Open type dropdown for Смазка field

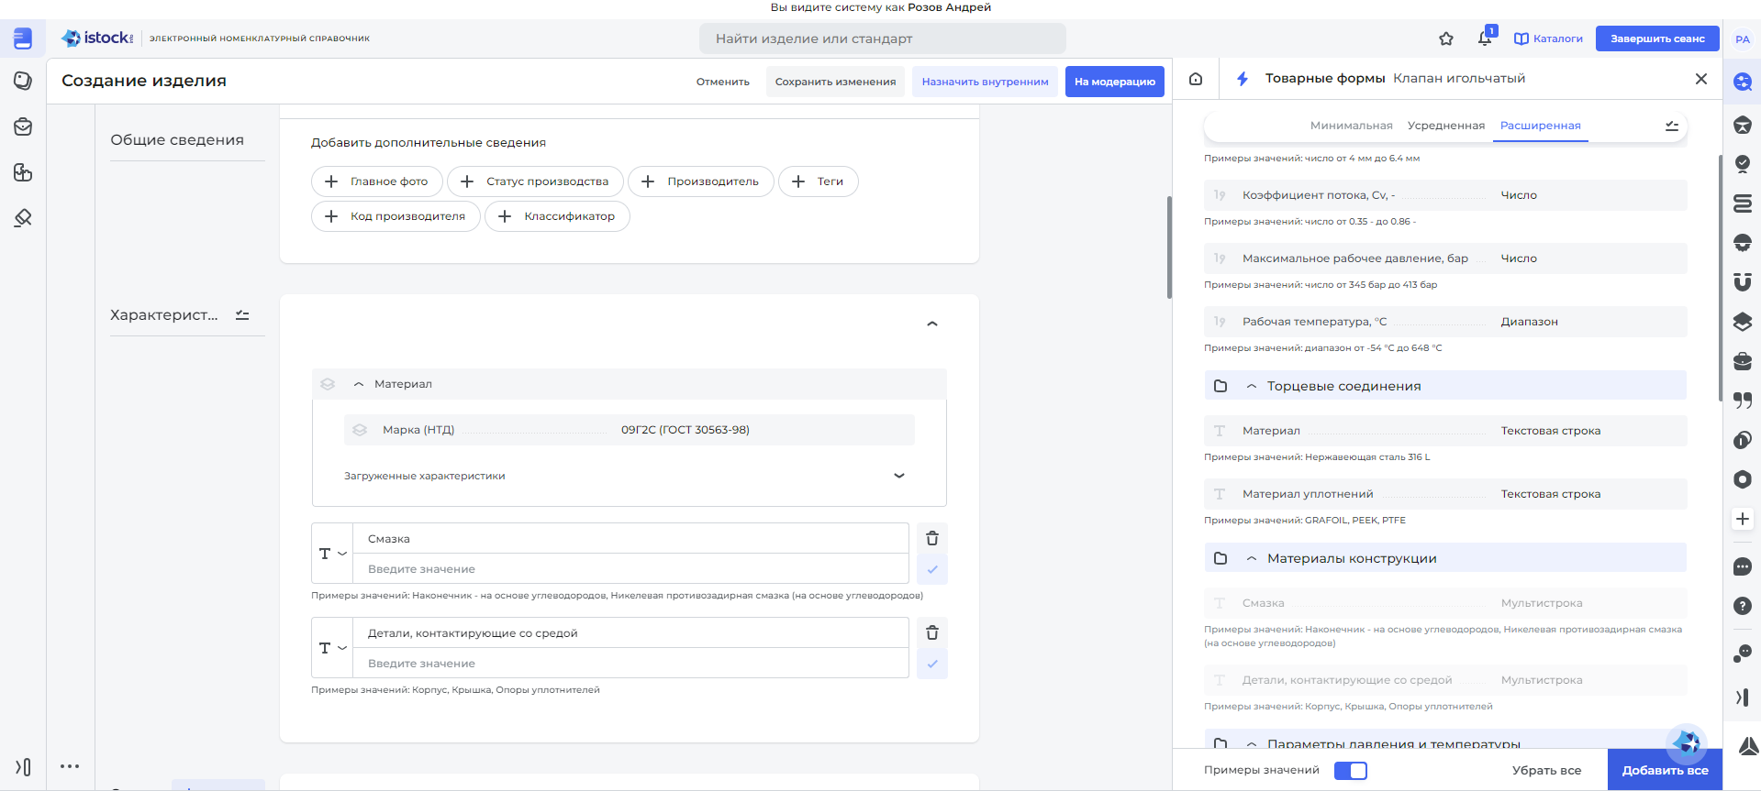coord(332,554)
